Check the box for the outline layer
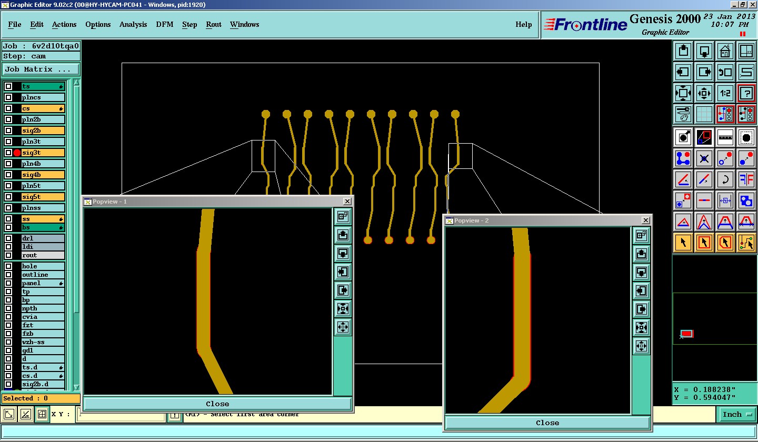The width and height of the screenshot is (758, 442). pyautogui.click(x=8, y=275)
